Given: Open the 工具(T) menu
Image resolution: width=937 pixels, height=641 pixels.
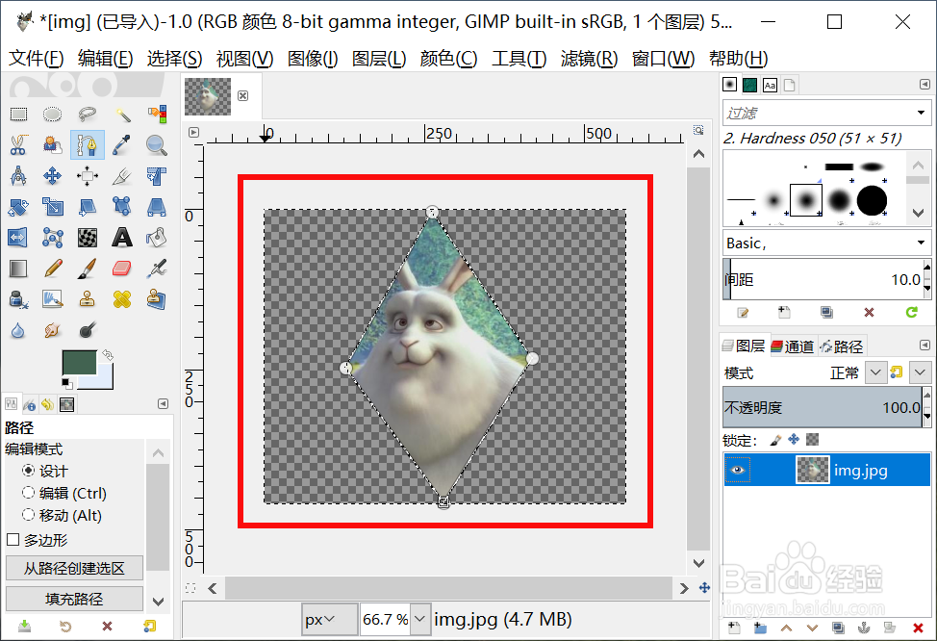Looking at the screenshot, I should tap(519, 58).
